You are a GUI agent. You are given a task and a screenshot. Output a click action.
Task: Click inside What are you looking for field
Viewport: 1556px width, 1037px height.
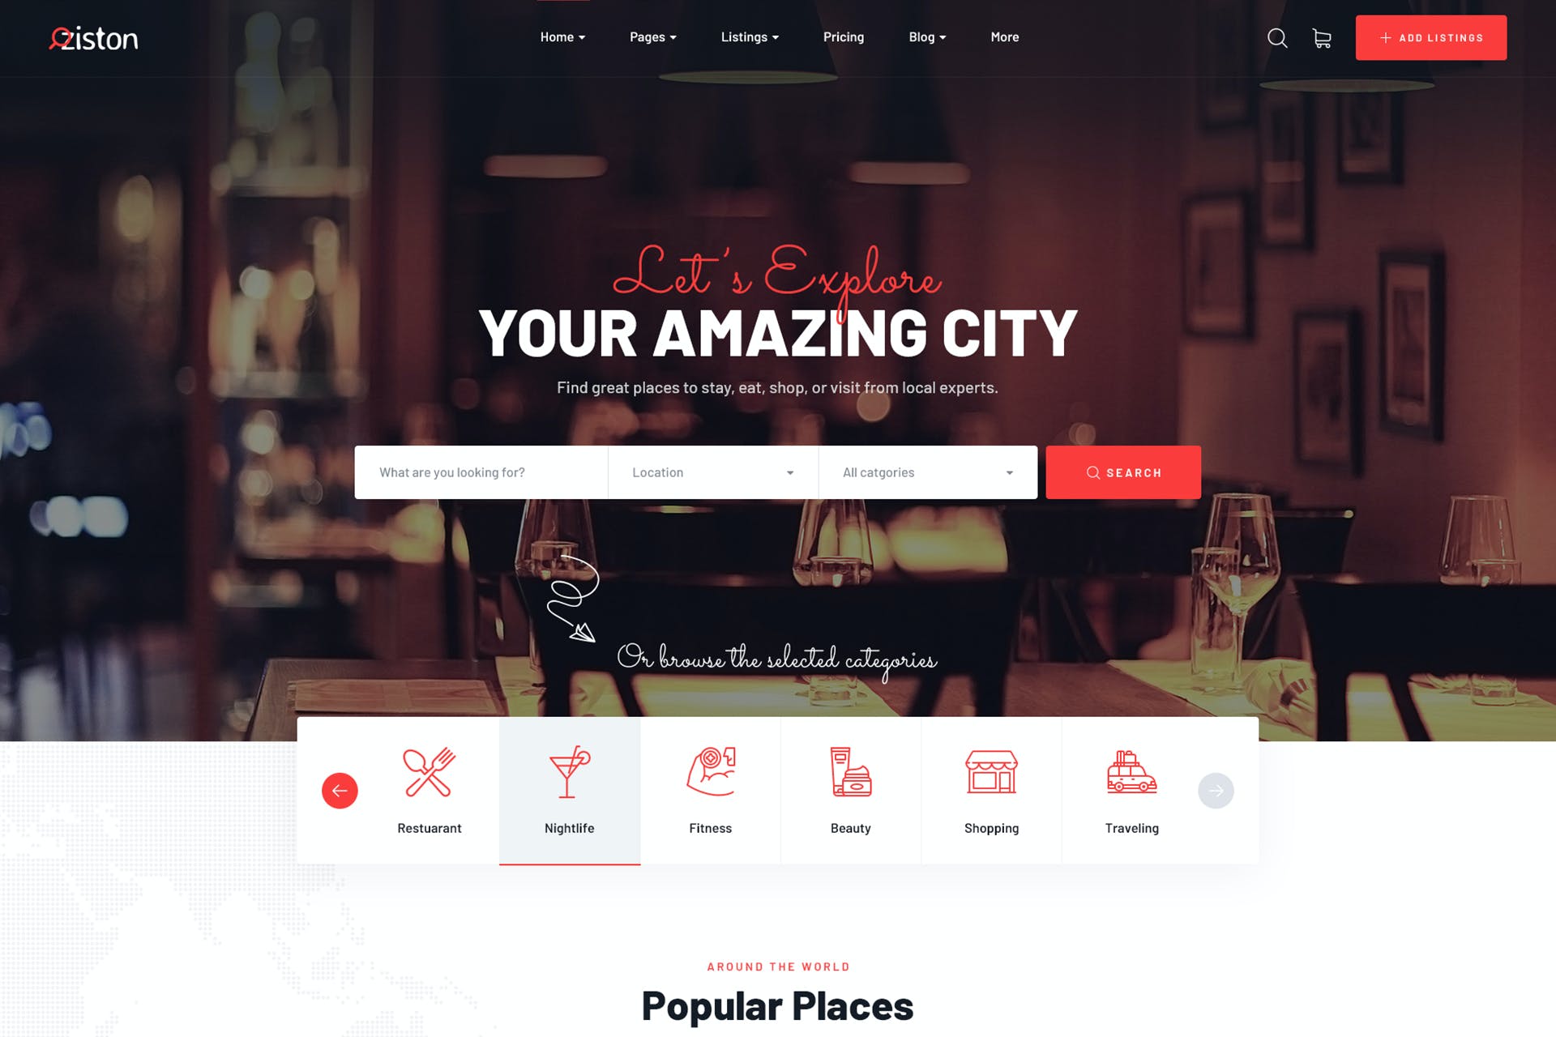[x=481, y=472]
